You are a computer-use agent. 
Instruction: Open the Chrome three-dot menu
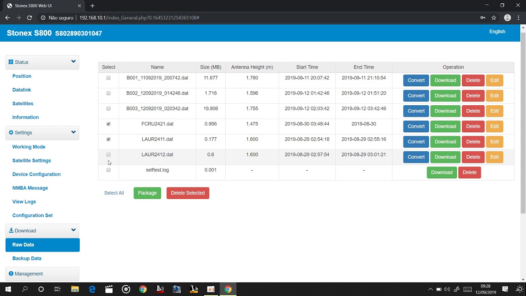(x=518, y=18)
